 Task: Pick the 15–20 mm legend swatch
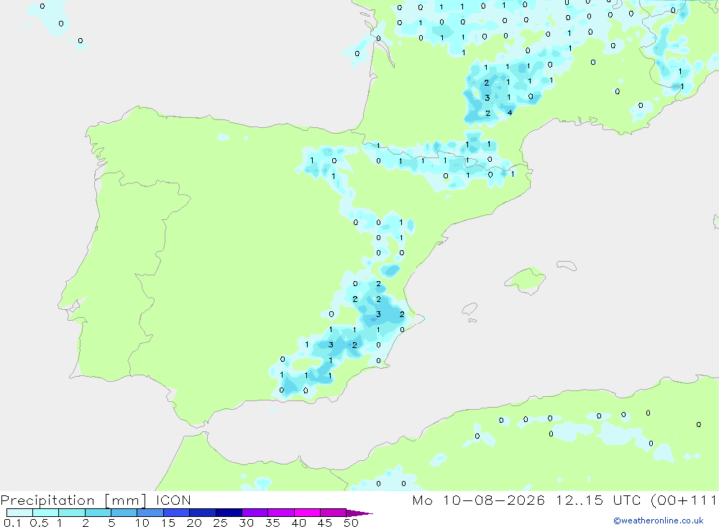click(x=177, y=513)
